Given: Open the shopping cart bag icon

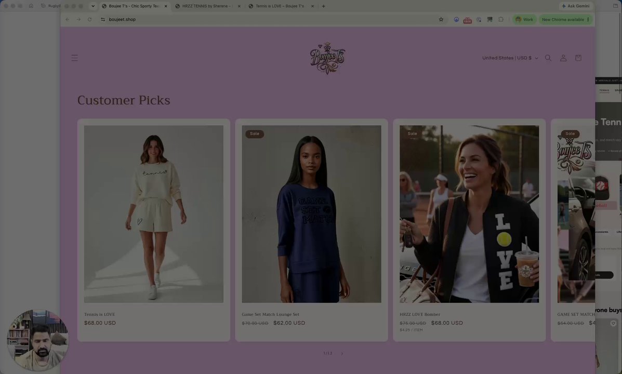Looking at the screenshot, I should [x=578, y=58].
